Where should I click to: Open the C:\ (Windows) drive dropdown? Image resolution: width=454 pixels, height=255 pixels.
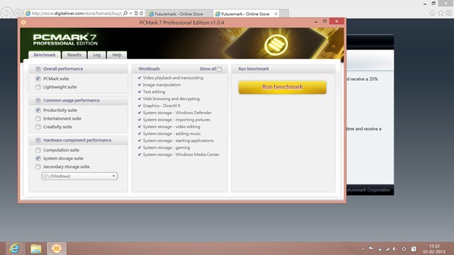(x=79, y=176)
